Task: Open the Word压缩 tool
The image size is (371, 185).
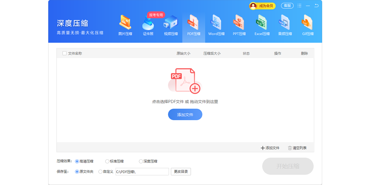Action: point(216,25)
